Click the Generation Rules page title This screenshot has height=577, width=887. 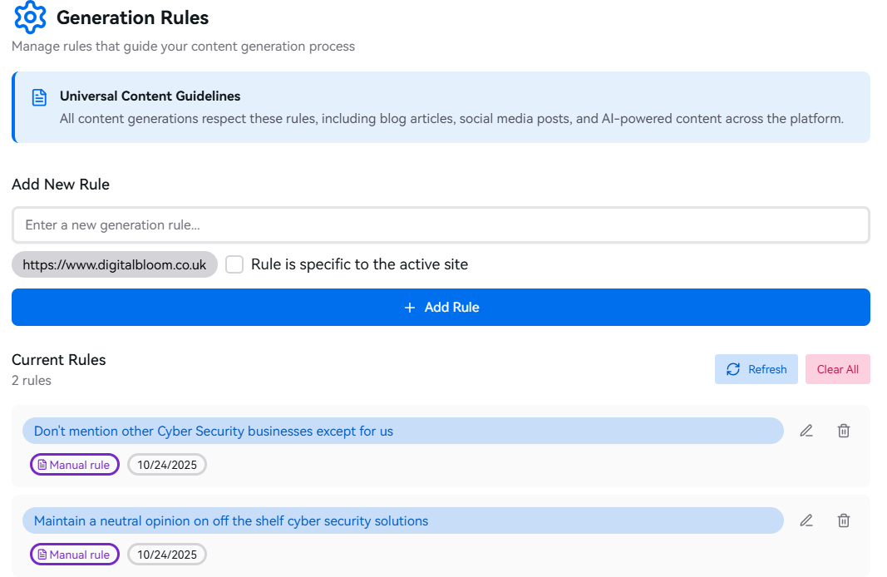click(133, 17)
